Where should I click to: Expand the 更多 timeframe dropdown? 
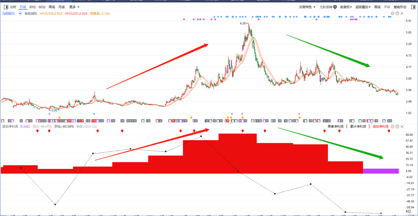coord(74,7)
